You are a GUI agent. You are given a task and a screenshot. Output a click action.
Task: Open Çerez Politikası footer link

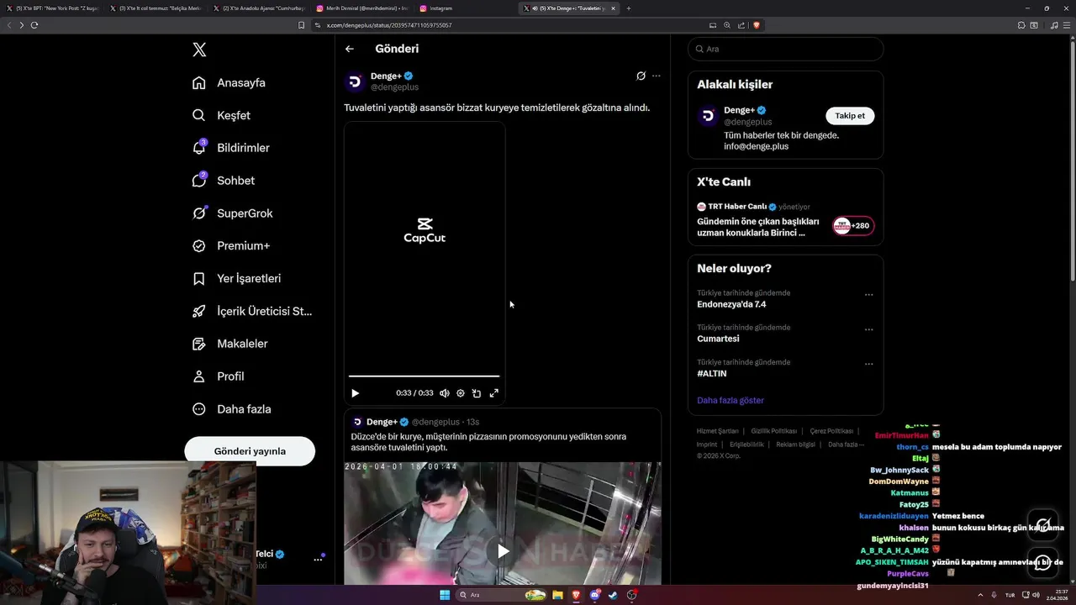tap(831, 431)
